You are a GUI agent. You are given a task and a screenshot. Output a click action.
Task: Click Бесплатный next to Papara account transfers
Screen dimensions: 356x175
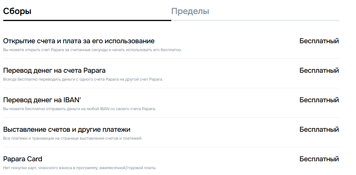pos(319,70)
